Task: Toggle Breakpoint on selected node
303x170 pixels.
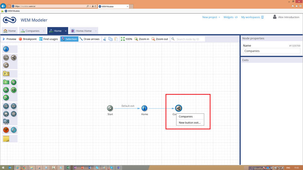Action: [x=28, y=39]
